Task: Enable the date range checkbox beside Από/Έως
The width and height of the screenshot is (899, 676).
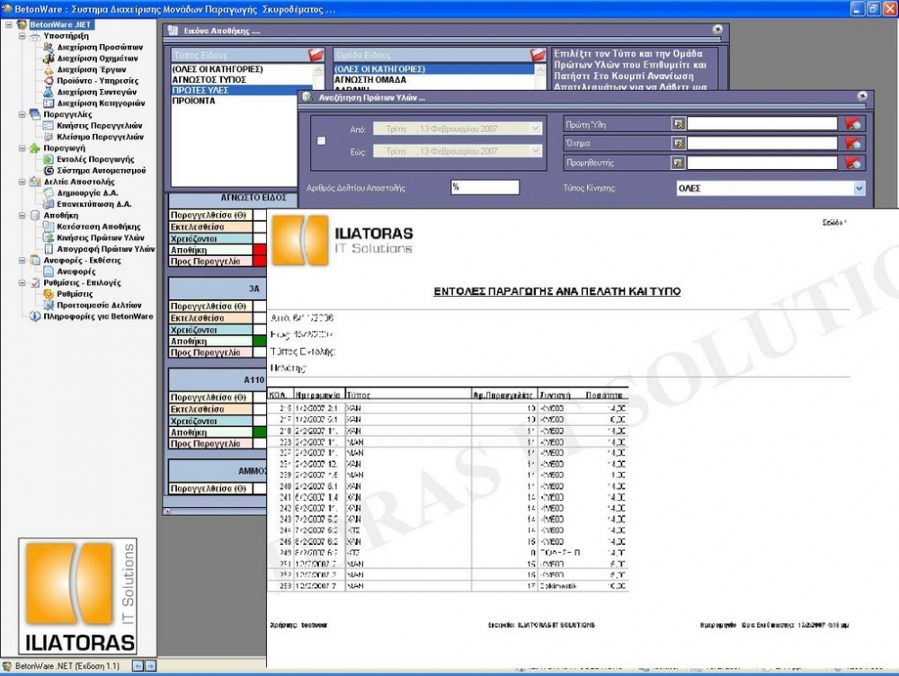Action: pos(321,140)
